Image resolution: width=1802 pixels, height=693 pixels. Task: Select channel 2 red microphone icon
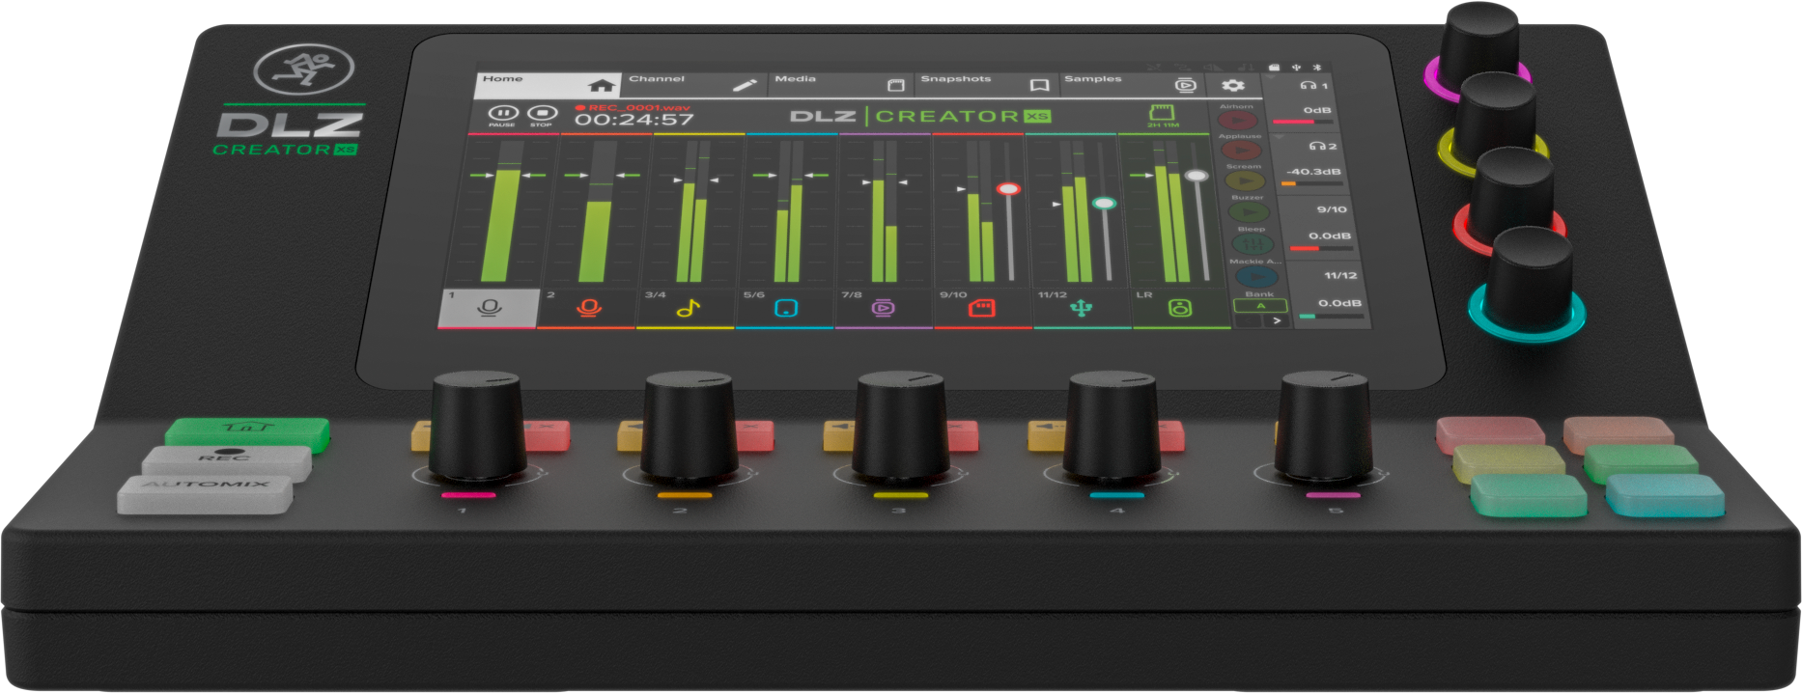pos(588,308)
